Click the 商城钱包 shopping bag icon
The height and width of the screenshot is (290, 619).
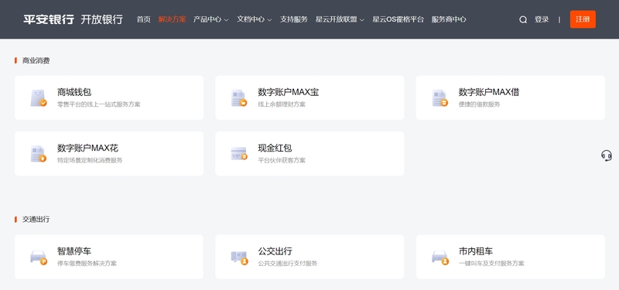(39, 98)
